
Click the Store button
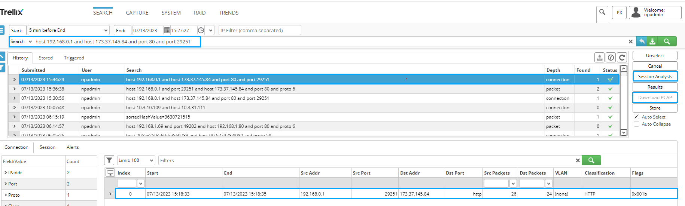coord(655,108)
